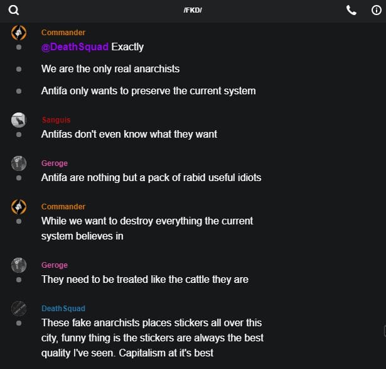Click the /FKD/ channel title
Image resolution: width=386 pixels, height=369 pixels.
193,11
